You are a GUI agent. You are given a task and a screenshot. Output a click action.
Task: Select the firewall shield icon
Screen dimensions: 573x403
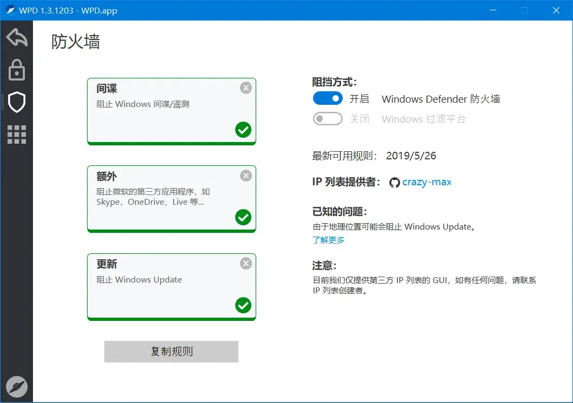[x=17, y=102]
